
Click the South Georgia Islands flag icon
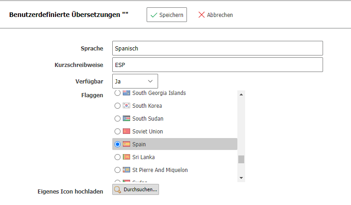click(126, 93)
